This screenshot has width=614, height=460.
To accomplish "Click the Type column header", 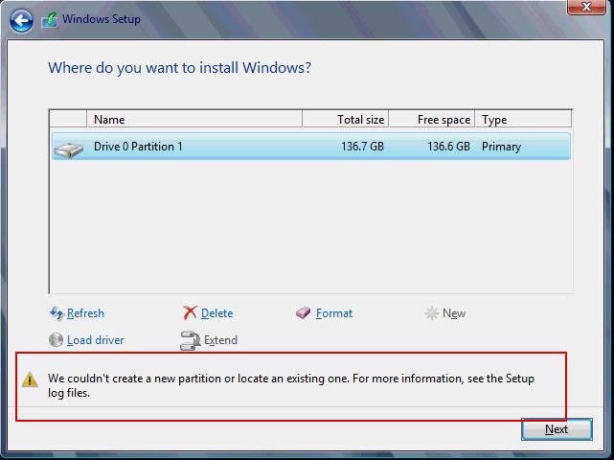I will tap(523, 120).
